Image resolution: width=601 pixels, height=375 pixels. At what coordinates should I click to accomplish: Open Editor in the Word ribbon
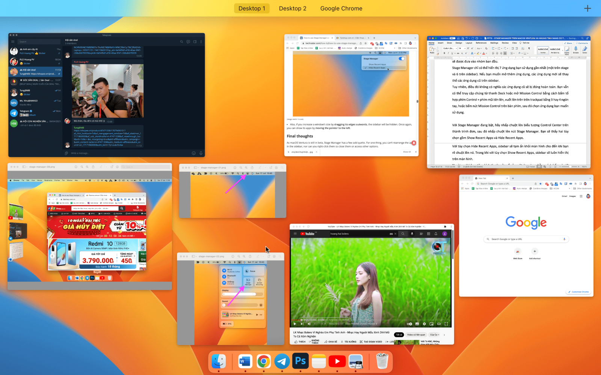coord(585,50)
